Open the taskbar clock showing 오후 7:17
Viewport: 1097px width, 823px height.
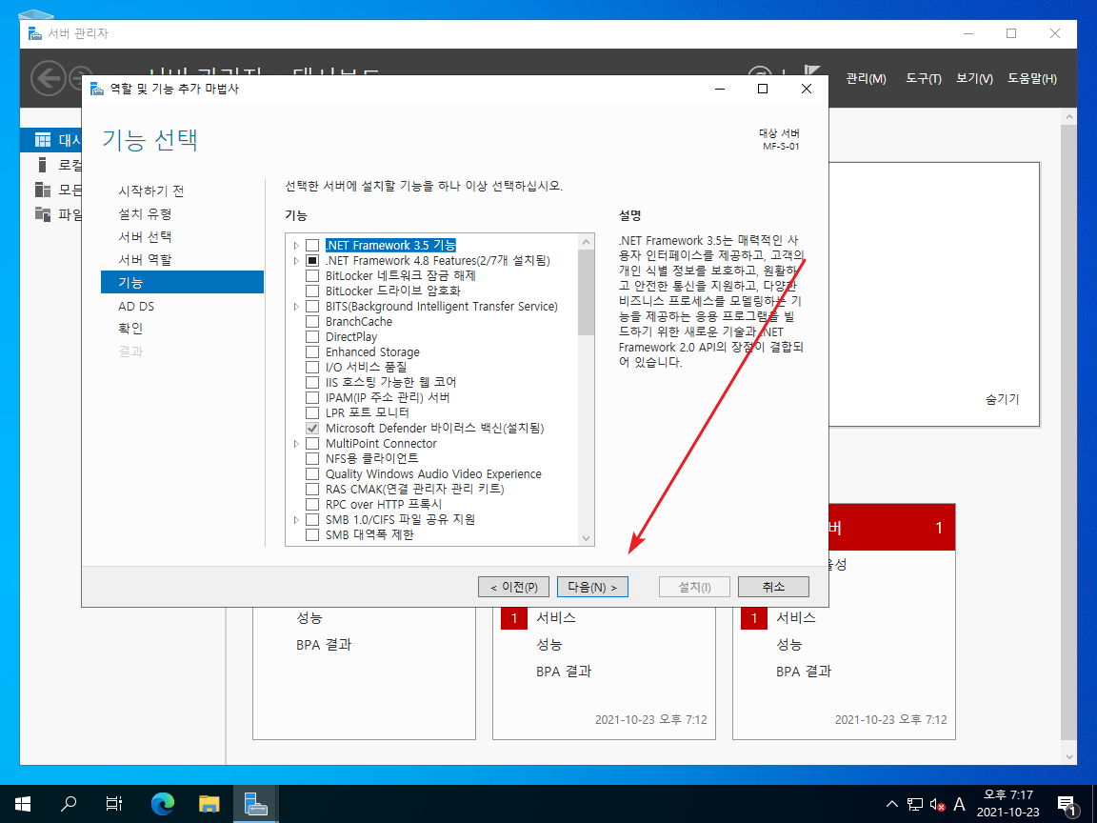pos(1008,803)
